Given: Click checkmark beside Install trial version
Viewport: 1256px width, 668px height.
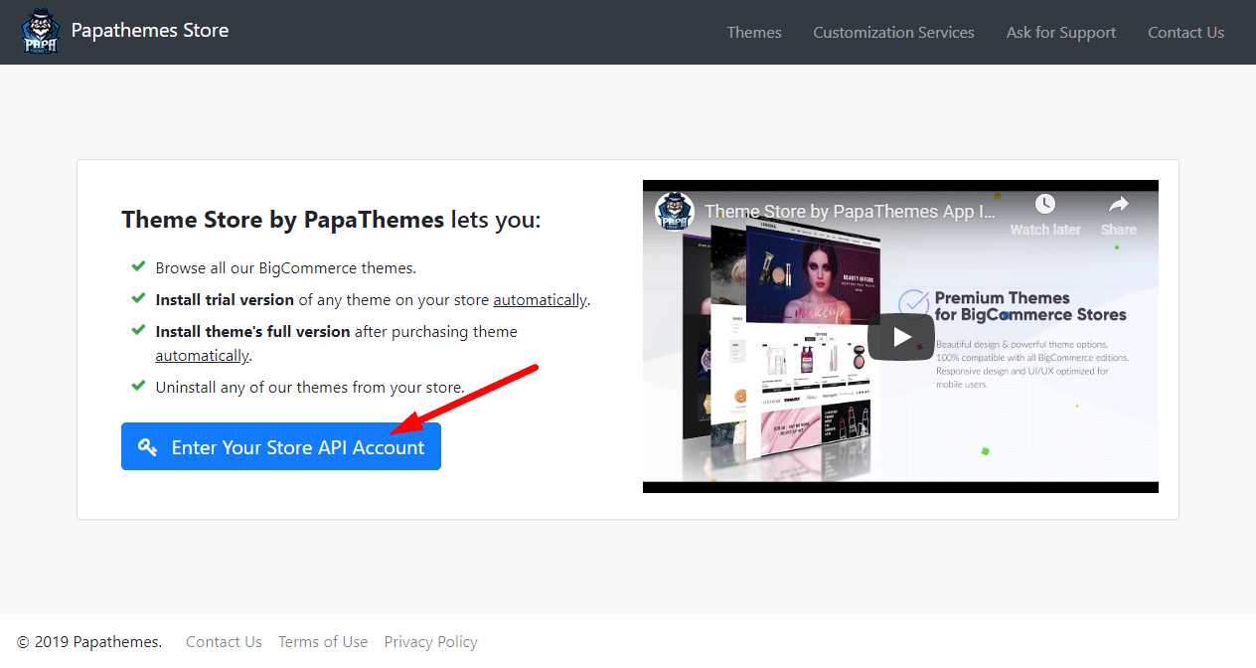Looking at the screenshot, I should [x=138, y=298].
